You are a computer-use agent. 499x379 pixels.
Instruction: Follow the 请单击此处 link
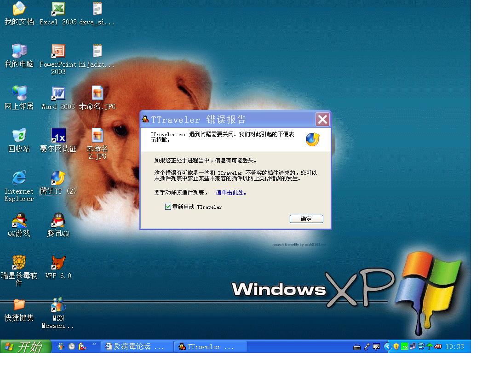click(231, 193)
